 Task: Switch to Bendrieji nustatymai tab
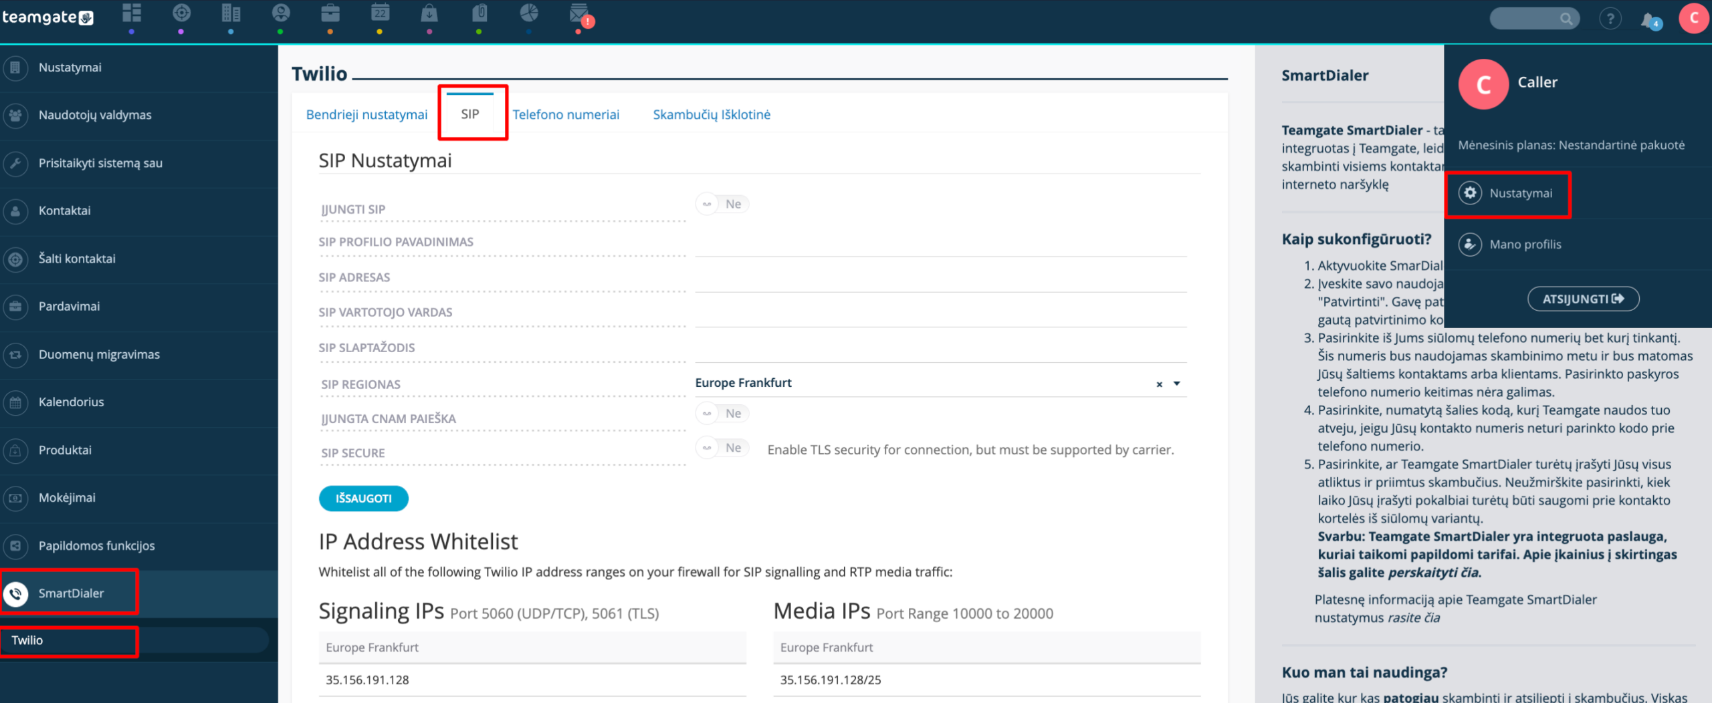366,114
